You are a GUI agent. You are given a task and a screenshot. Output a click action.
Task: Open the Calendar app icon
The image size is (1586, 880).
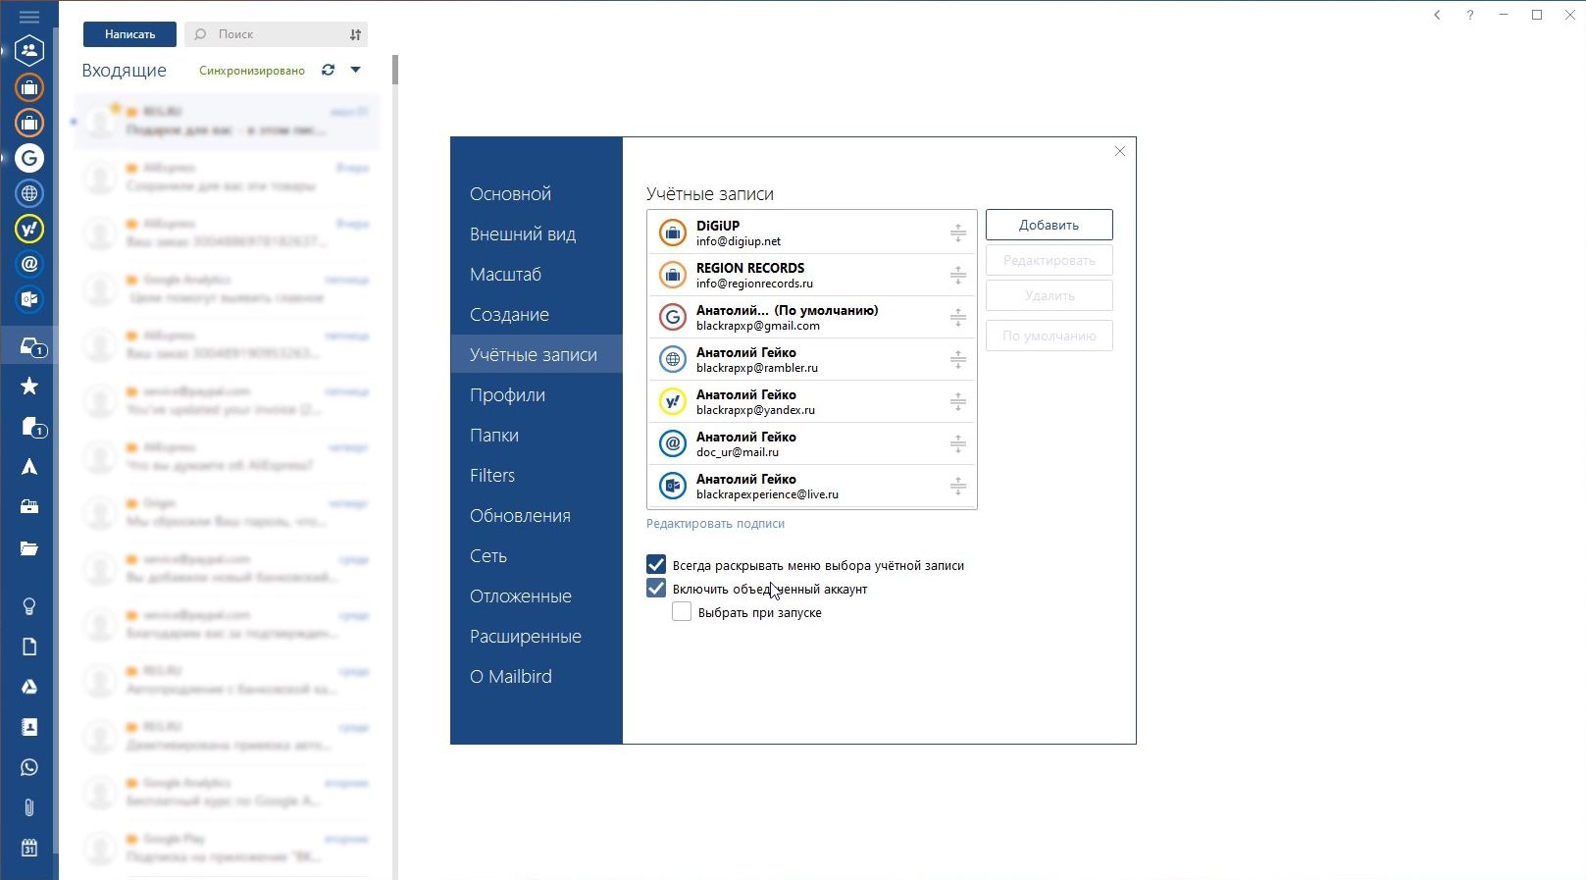29,848
